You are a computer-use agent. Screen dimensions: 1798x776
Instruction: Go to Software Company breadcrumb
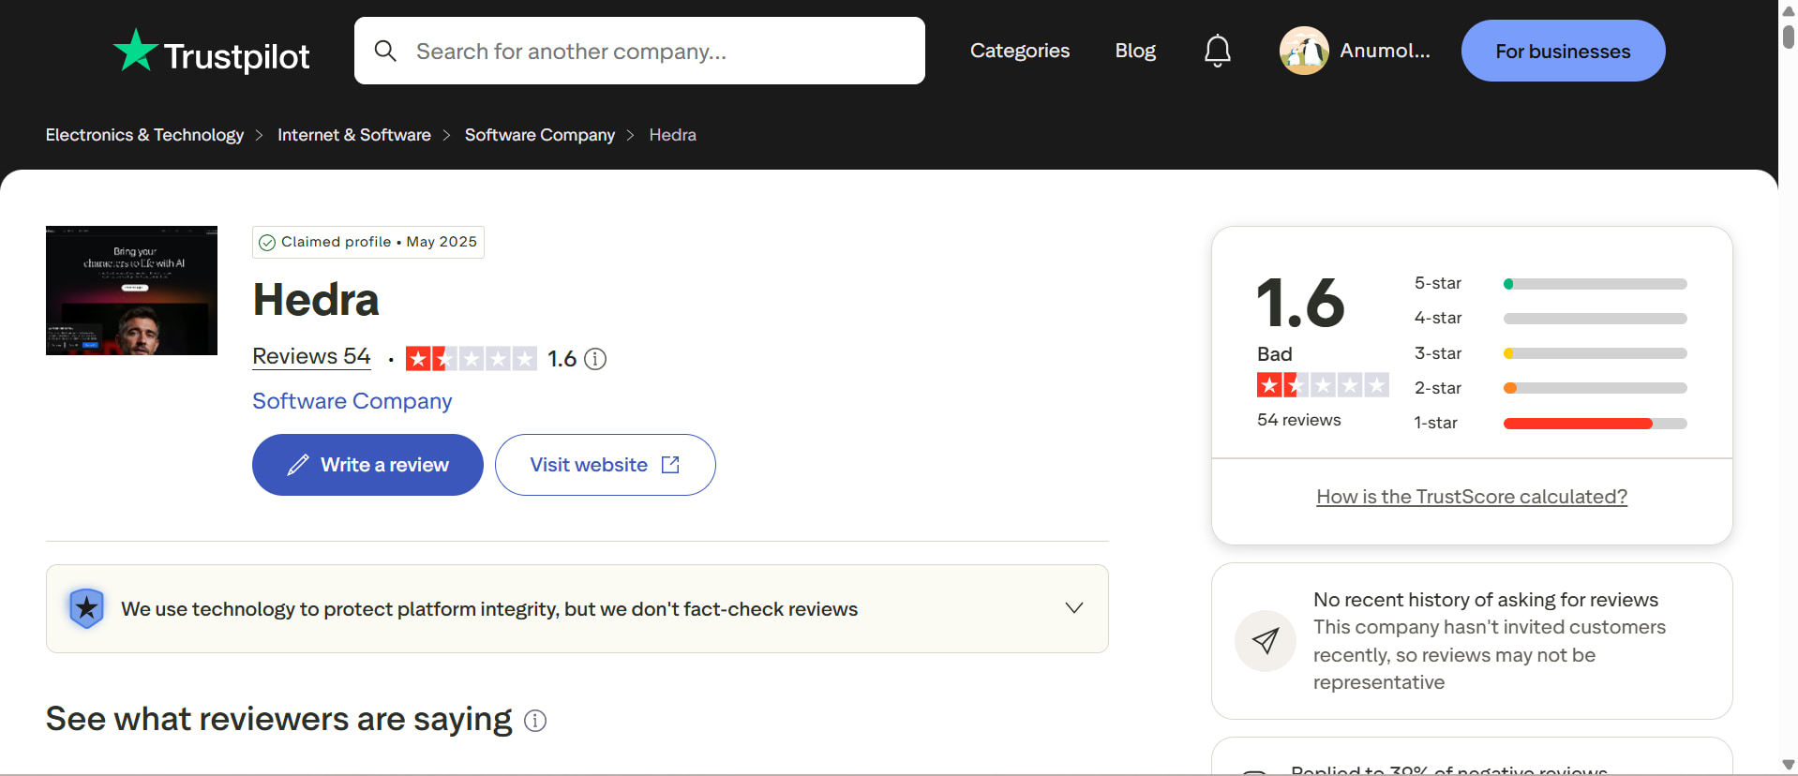[x=540, y=135]
